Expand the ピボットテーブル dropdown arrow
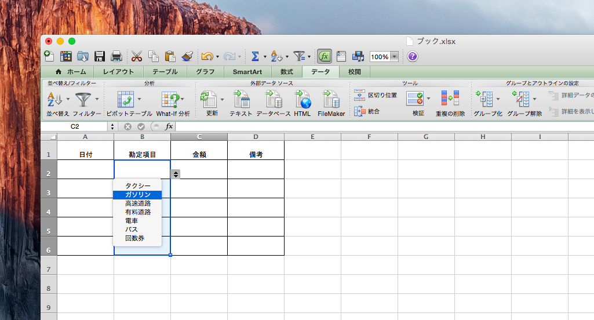The height and width of the screenshot is (320, 594). 139,99
